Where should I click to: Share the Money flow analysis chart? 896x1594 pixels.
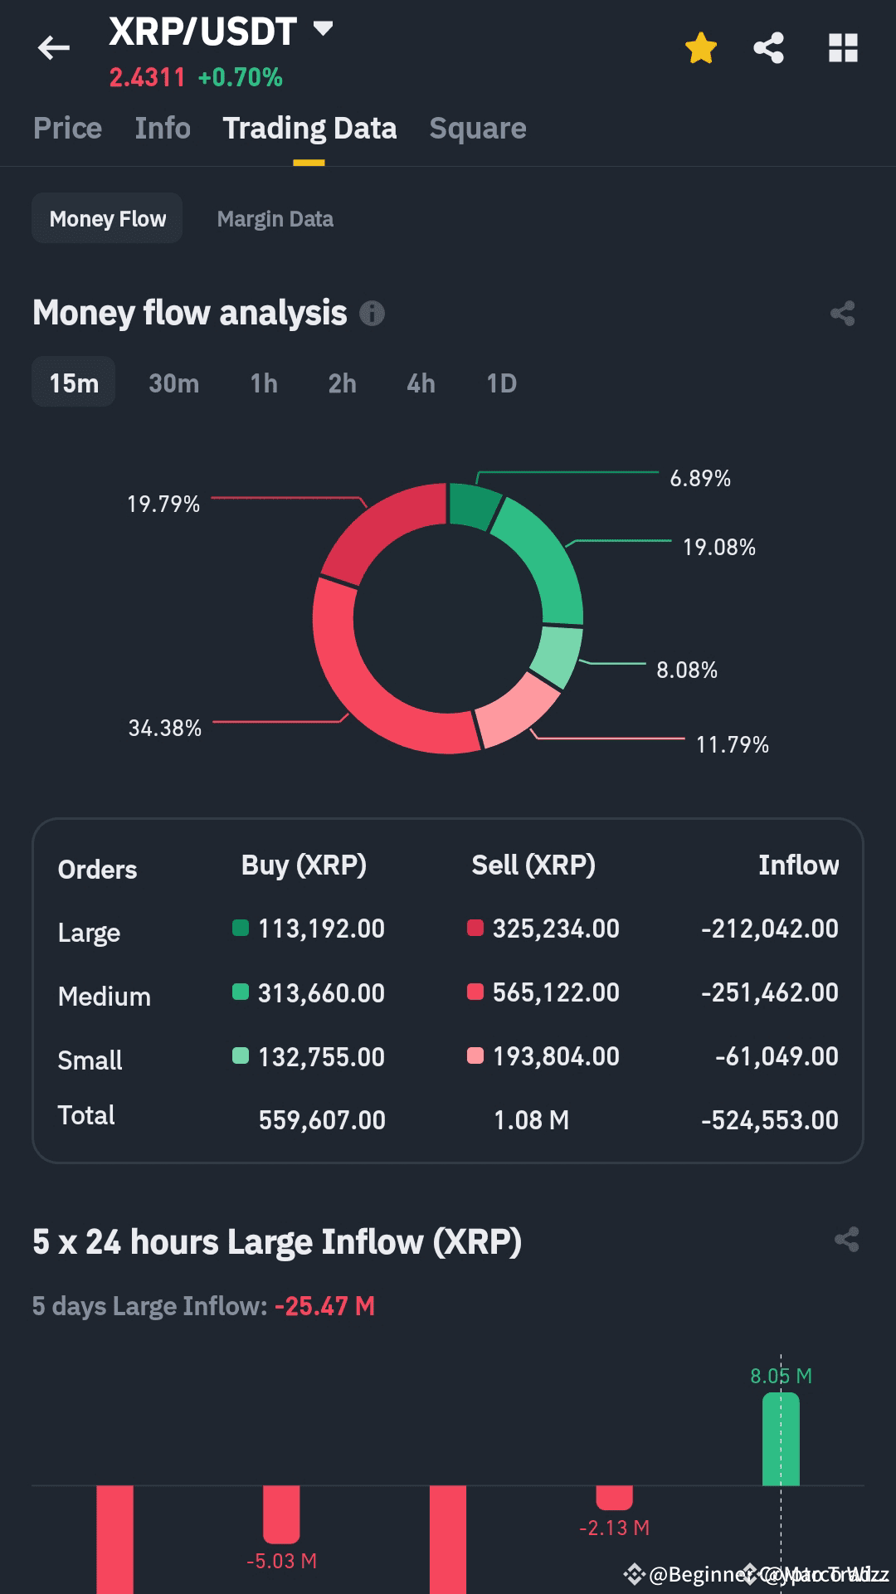843,314
